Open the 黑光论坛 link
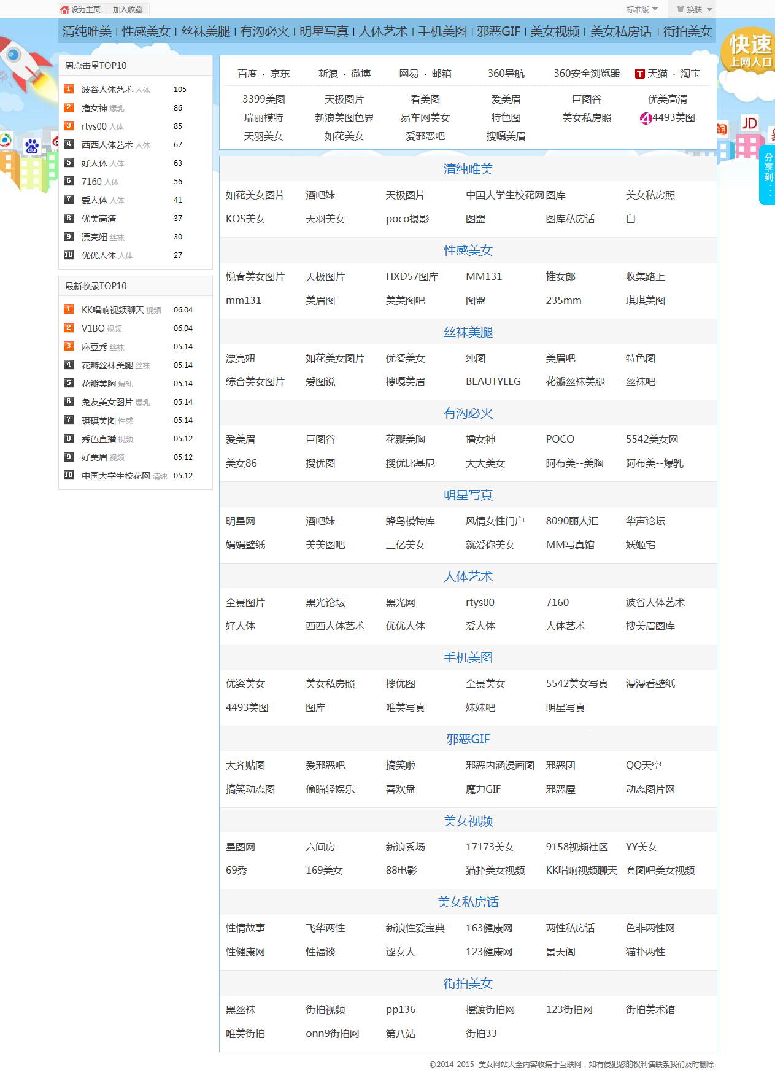This screenshot has width=775, height=1086. pos(326,603)
